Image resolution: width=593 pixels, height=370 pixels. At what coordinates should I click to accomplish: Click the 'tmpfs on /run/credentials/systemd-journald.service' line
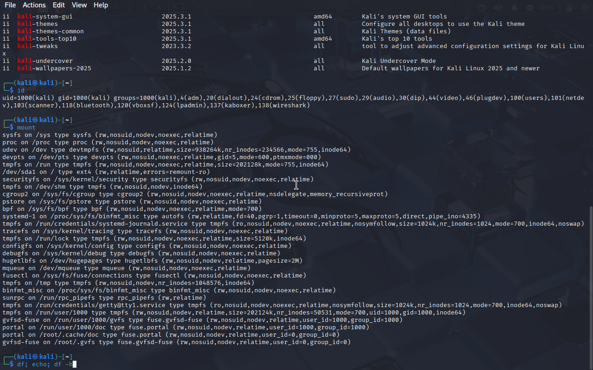[293, 224]
